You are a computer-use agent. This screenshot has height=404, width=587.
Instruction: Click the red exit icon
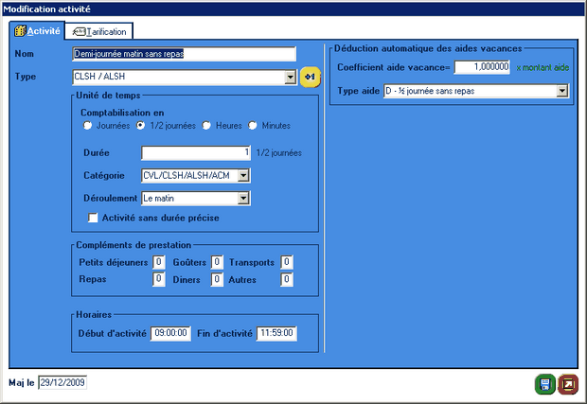tap(568, 383)
